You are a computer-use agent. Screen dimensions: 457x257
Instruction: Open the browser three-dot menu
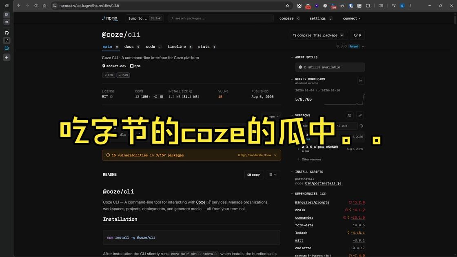(410, 6)
